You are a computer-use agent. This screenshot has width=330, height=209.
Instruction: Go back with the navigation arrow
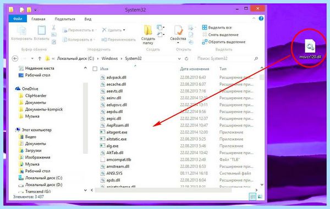[x=15, y=59]
